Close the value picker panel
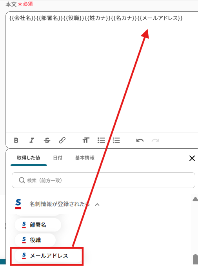This screenshot has width=198, height=266. pyautogui.click(x=192, y=158)
